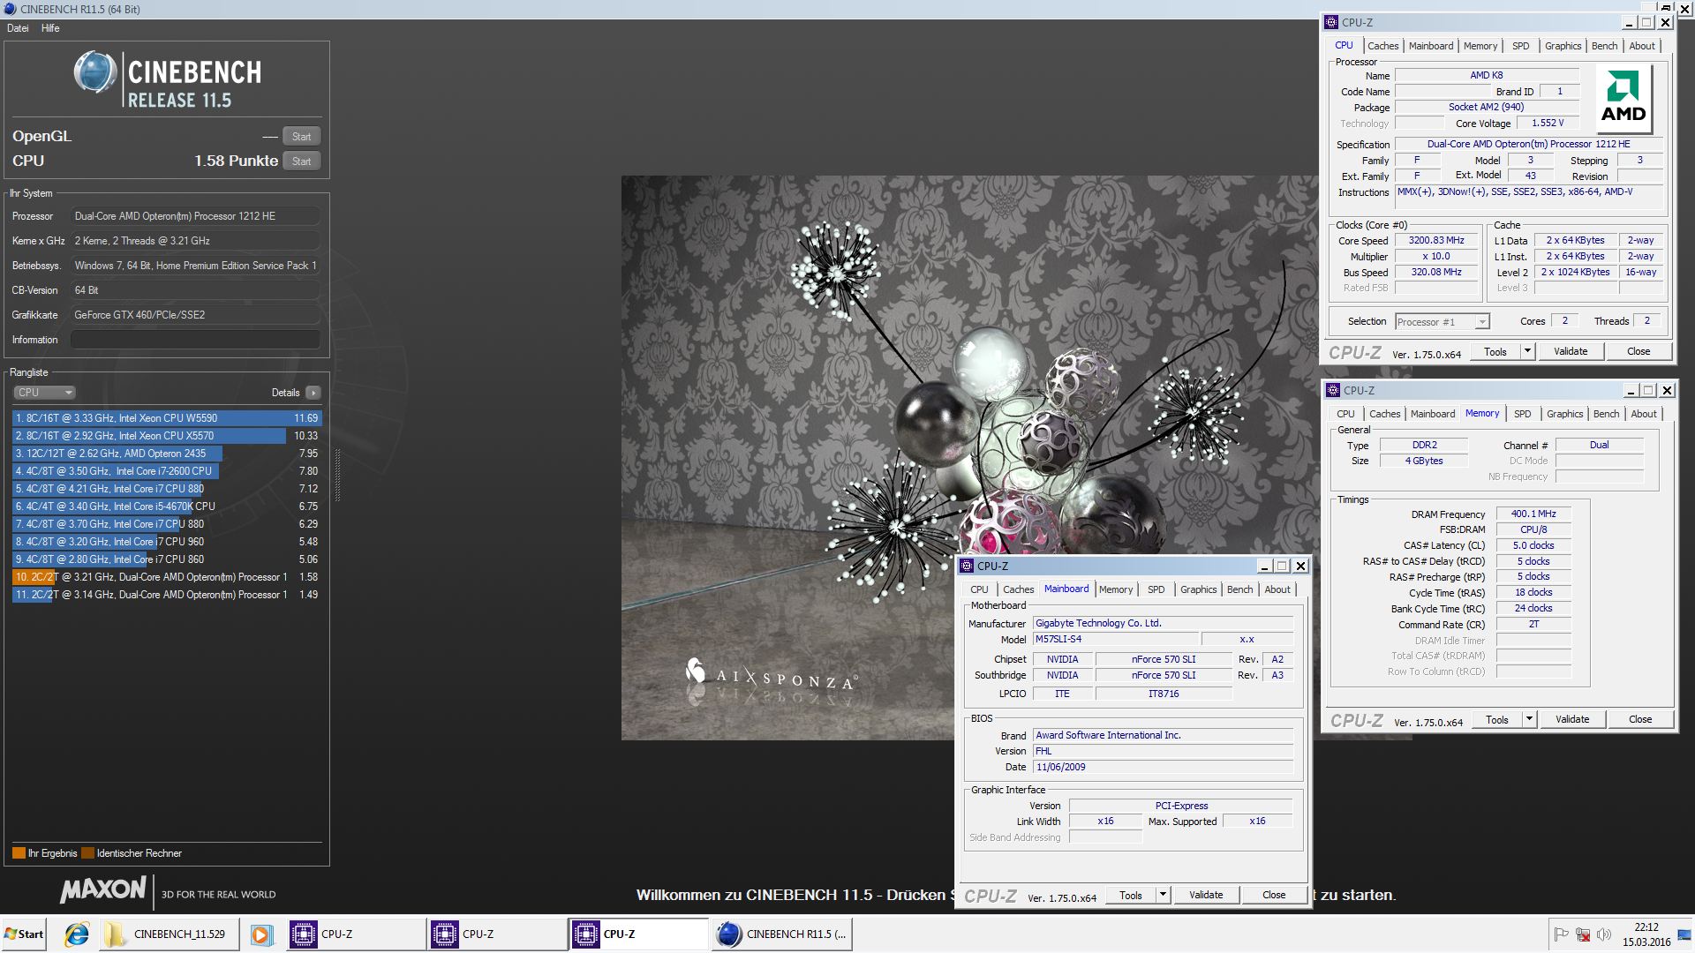Close the Mainboard CPU-Z window with X
Image resolution: width=1695 pixels, height=953 pixels.
pos(1299,567)
